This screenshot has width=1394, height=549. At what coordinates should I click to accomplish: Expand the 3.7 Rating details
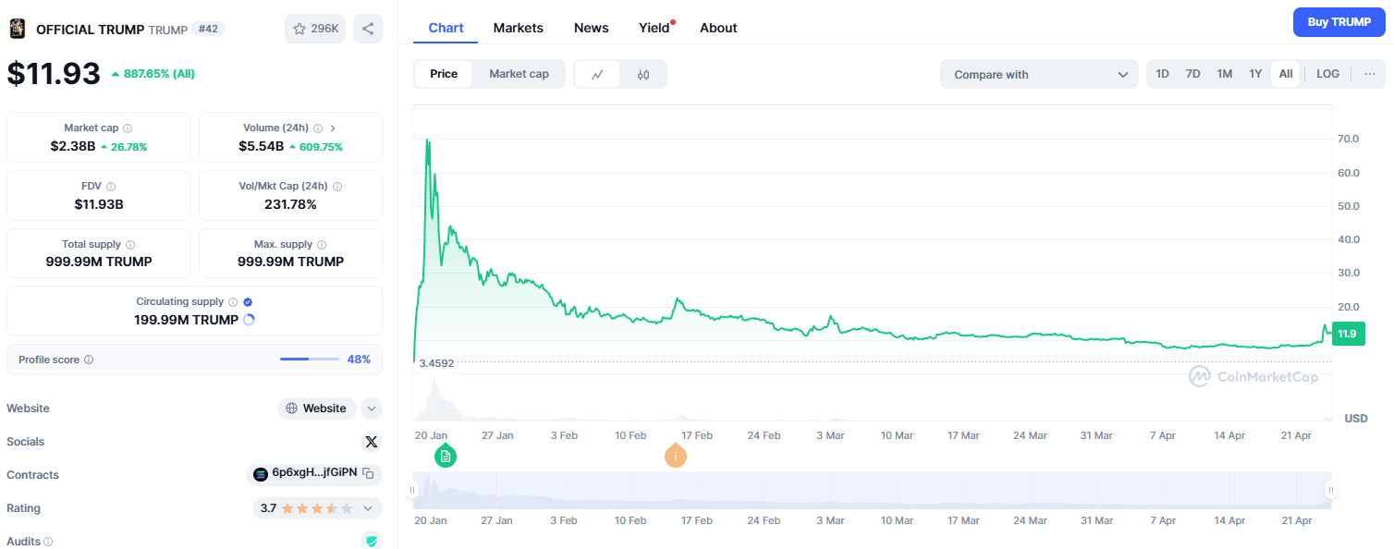(x=317, y=508)
